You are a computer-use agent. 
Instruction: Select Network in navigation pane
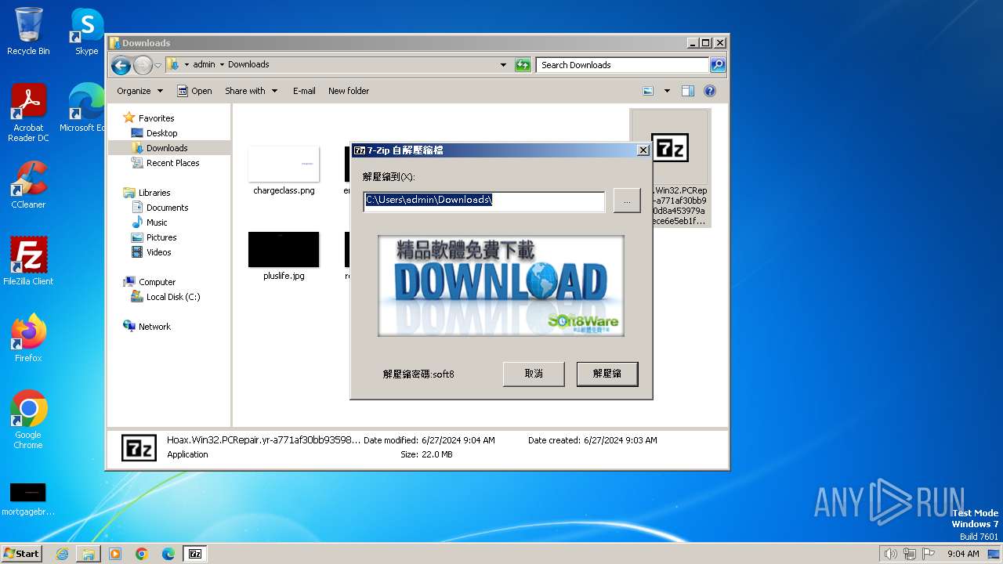pos(154,327)
